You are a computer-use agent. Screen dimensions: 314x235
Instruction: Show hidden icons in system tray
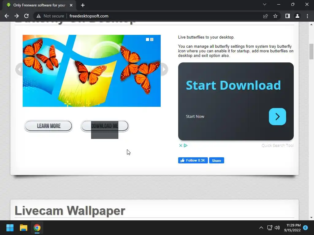[261, 228]
